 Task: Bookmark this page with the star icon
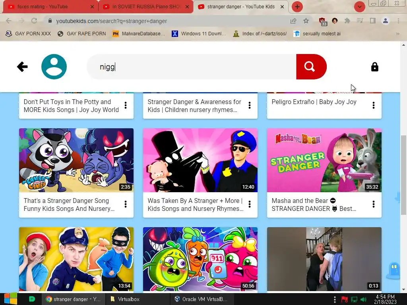(x=306, y=21)
